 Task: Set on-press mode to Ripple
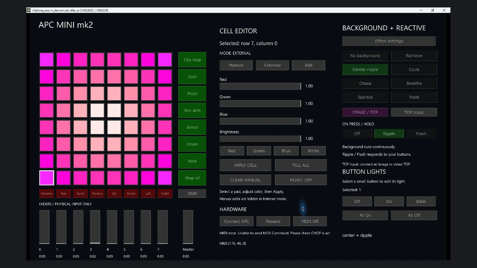click(x=389, y=134)
